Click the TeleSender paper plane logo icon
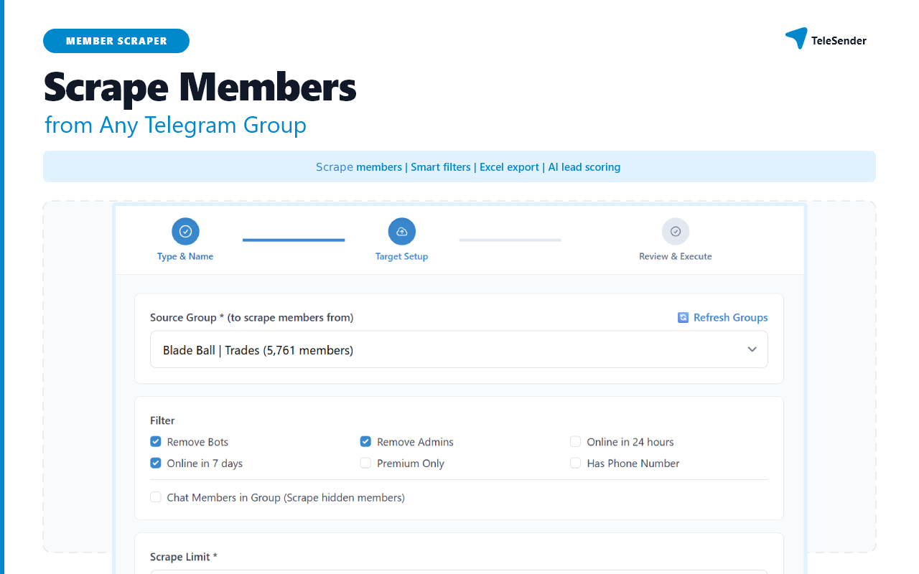The image size is (919, 574). [x=796, y=38]
